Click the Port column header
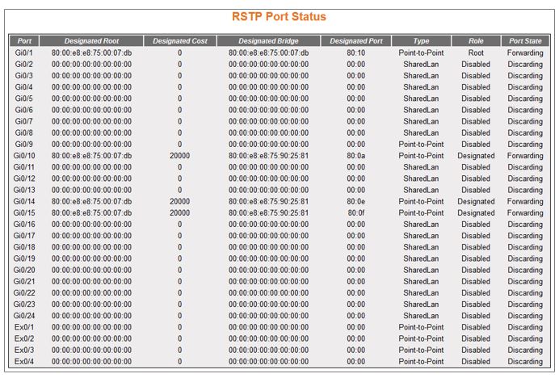Image resolution: width=559 pixels, height=378 pixels. (23, 40)
